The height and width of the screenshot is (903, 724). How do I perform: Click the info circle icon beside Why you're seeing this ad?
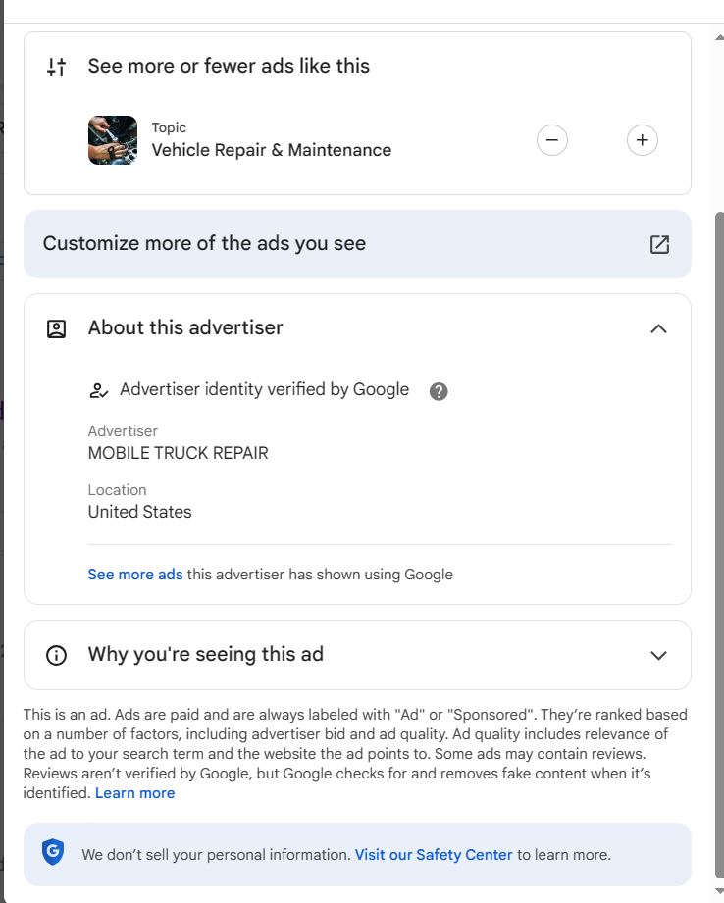[x=57, y=655]
